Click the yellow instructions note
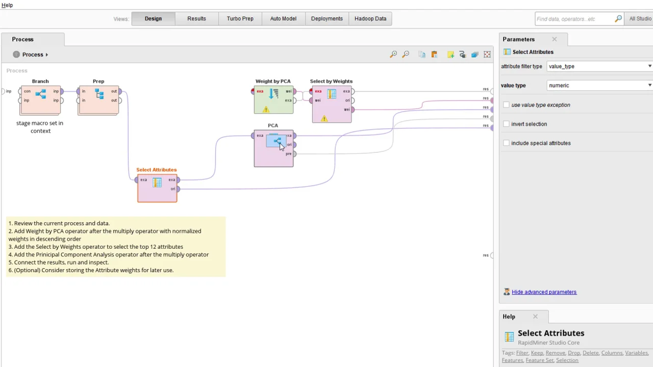 pos(116,247)
